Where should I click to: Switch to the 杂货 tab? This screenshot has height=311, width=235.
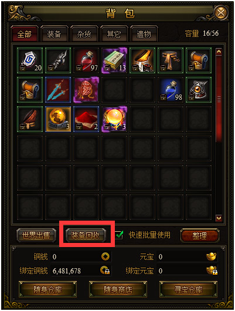pos(84,34)
